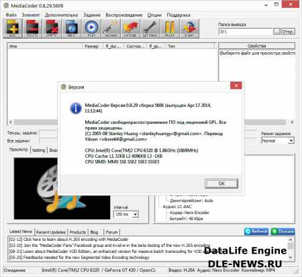Image resolution: width=302 pixels, height=277 pixels.
Task: Sort file list by Размер column
Action: 92,46
